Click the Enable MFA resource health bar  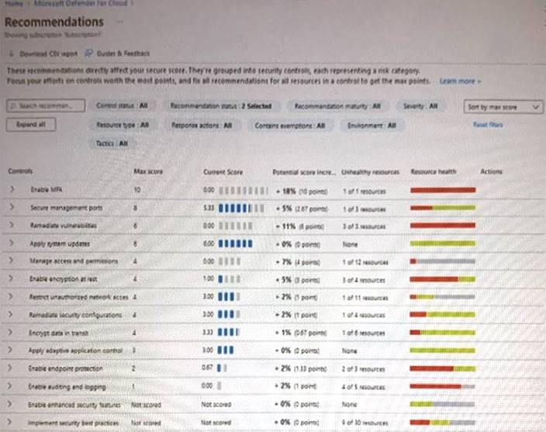(x=442, y=190)
